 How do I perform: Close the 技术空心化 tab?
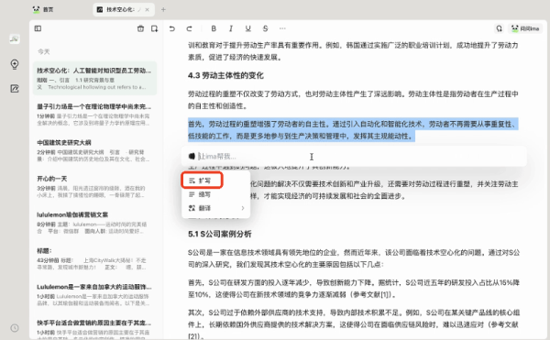pyautogui.click(x=147, y=9)
